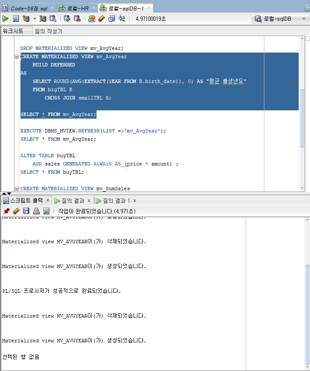Screen dimensions: 310x371
Task: Close the 질의 결과 tab
Action: tap(89, 201)
